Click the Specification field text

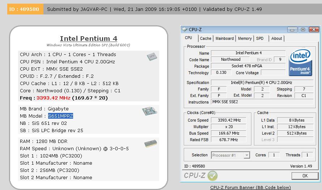click(x=262, y=83)
